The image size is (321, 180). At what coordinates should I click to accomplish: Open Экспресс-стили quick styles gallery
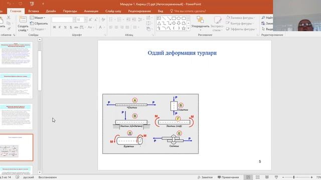[217, 23]
